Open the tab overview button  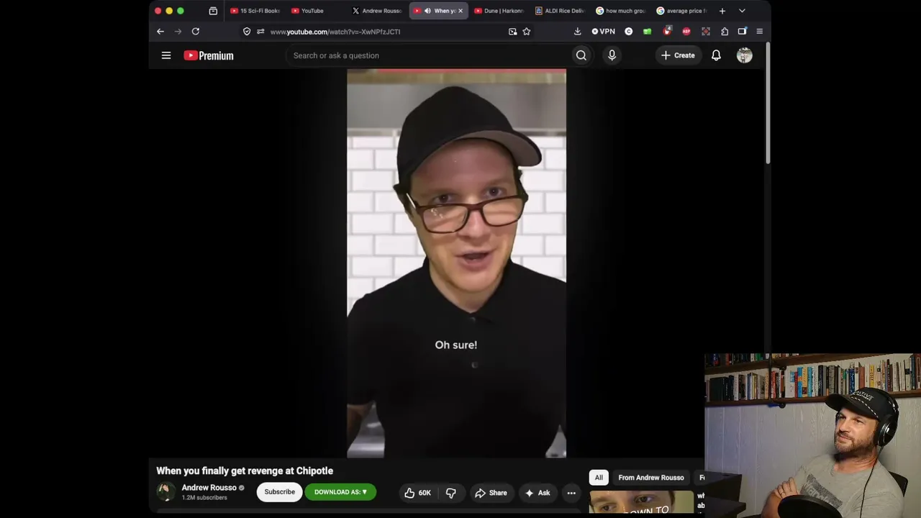click(x=213, y=11)
